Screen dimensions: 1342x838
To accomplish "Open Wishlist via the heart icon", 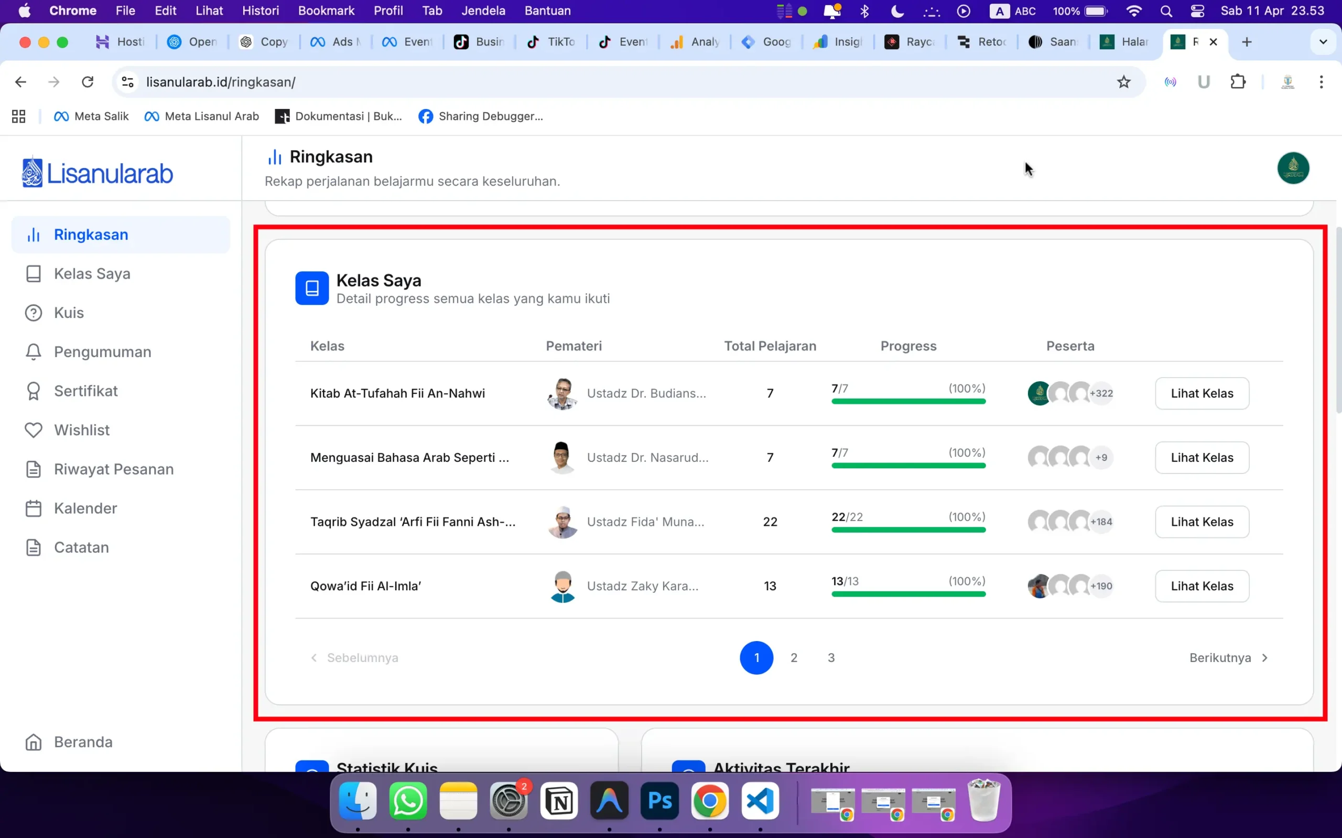I will pos(33,430).
